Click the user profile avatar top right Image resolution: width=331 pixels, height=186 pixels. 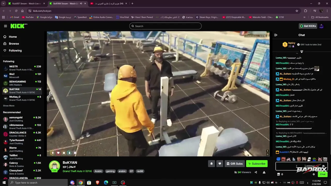point(321,26)
